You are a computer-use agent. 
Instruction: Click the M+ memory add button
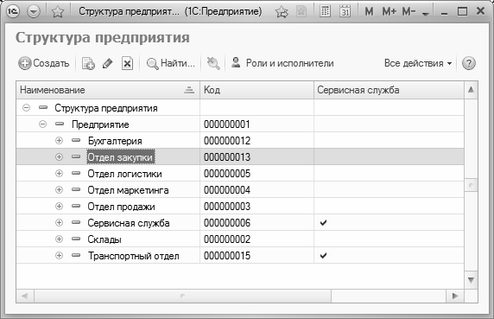tap(389, 12)
